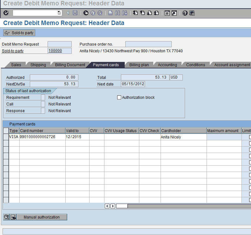The width and height of the screenshot is (251, 235).
Task: Click the Create New Session icon
Action: (x=167, y=13)
